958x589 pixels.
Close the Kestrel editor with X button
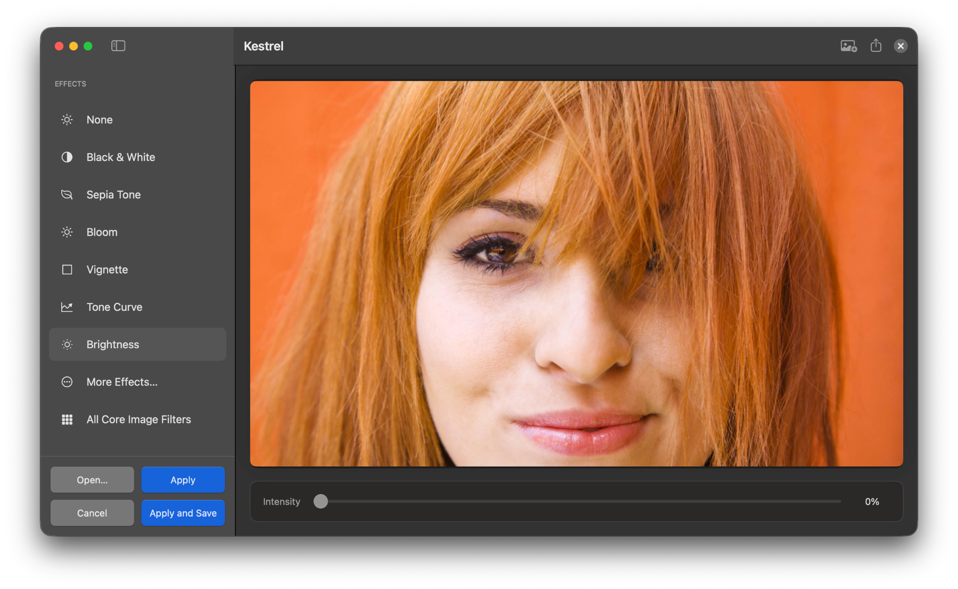pyautogui.click(x=900, y=46)
